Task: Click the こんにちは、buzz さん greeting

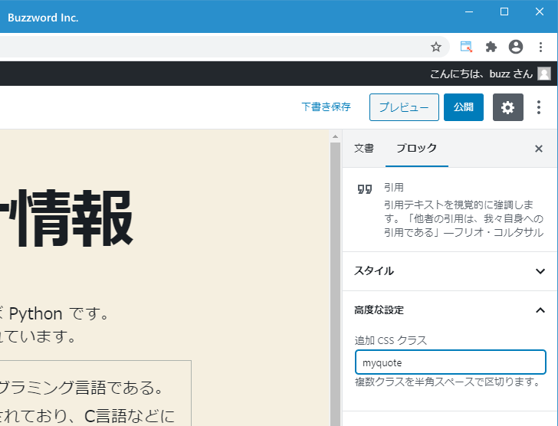Action: tap(481, 74)
